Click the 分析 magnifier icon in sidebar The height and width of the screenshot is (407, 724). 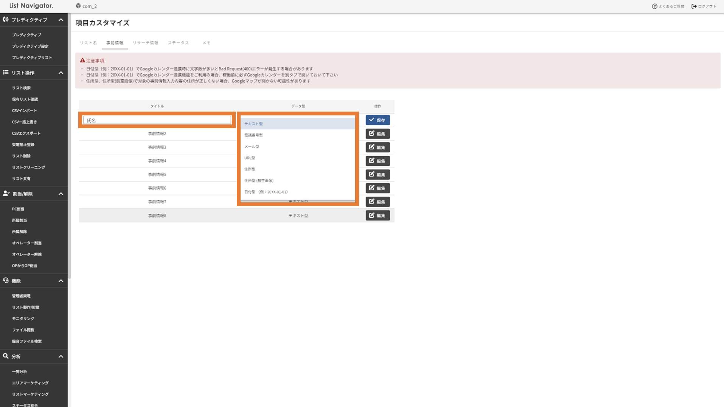coord(6,356)
